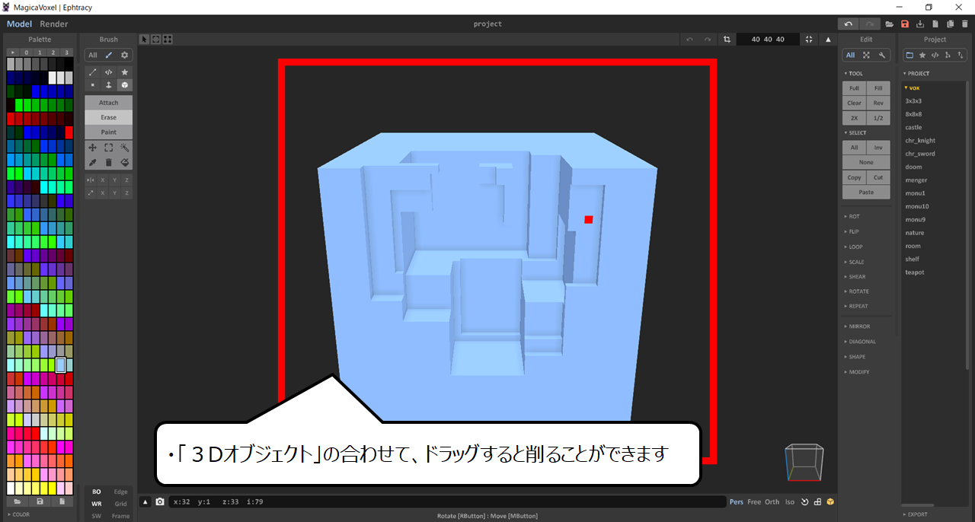Image resolution: width=975 pixels, height=522 pixels.
Task: Toggle WR display option
Action: tap(97, 504)
